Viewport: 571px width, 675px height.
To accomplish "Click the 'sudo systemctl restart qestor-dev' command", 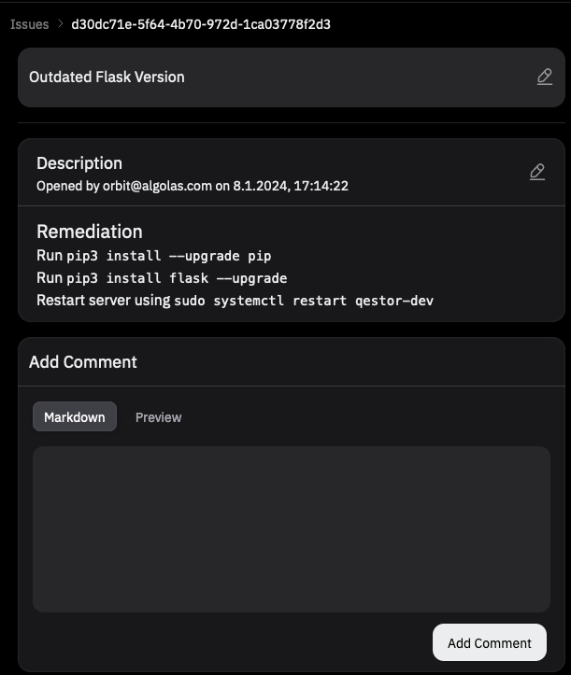I will tap(304, 301).
